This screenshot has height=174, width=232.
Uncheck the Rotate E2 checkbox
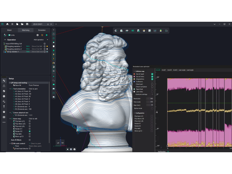tap(30, 131)
